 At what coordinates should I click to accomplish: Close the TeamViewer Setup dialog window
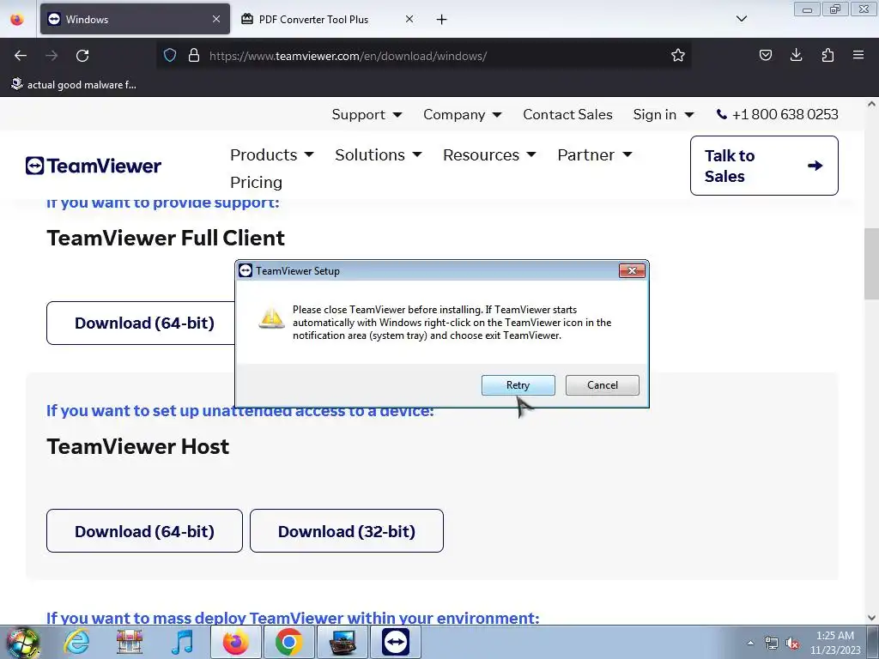coord(632,270)
